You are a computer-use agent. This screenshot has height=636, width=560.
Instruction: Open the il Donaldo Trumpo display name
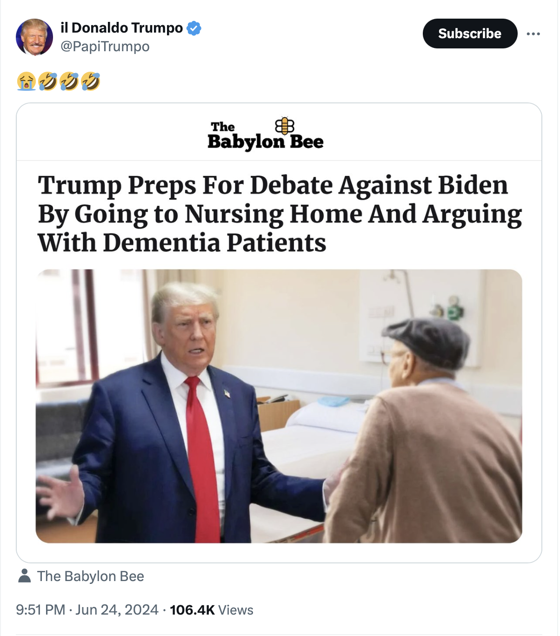click(x=122, y=28)
